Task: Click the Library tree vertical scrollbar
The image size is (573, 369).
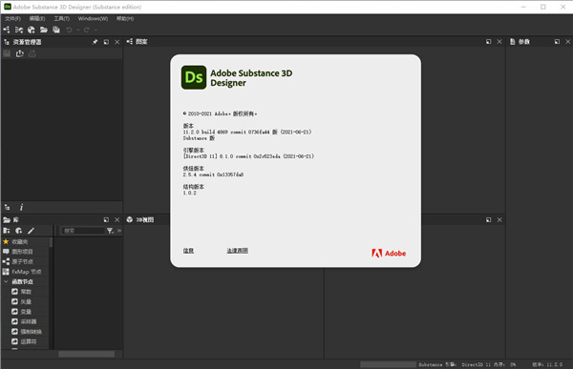Action: point(51,242)
